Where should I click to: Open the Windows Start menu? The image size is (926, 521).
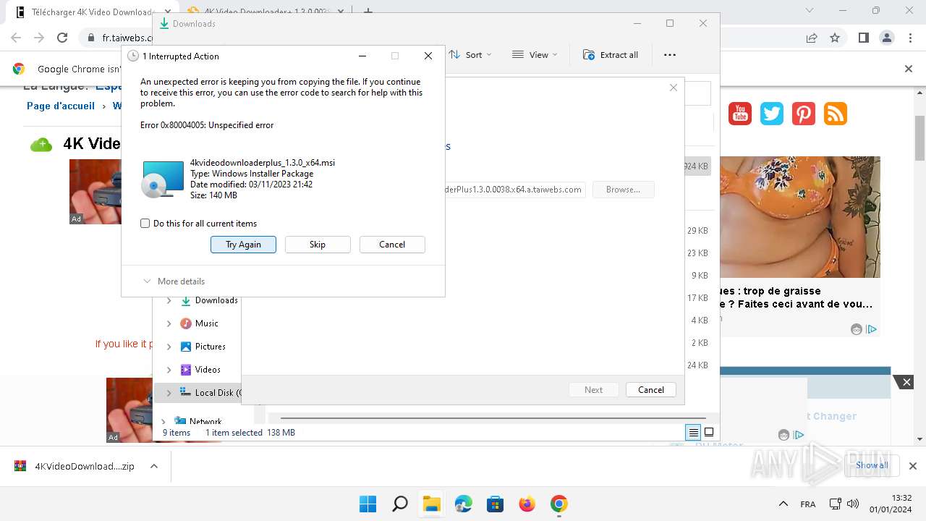click(x=368, y=504)
